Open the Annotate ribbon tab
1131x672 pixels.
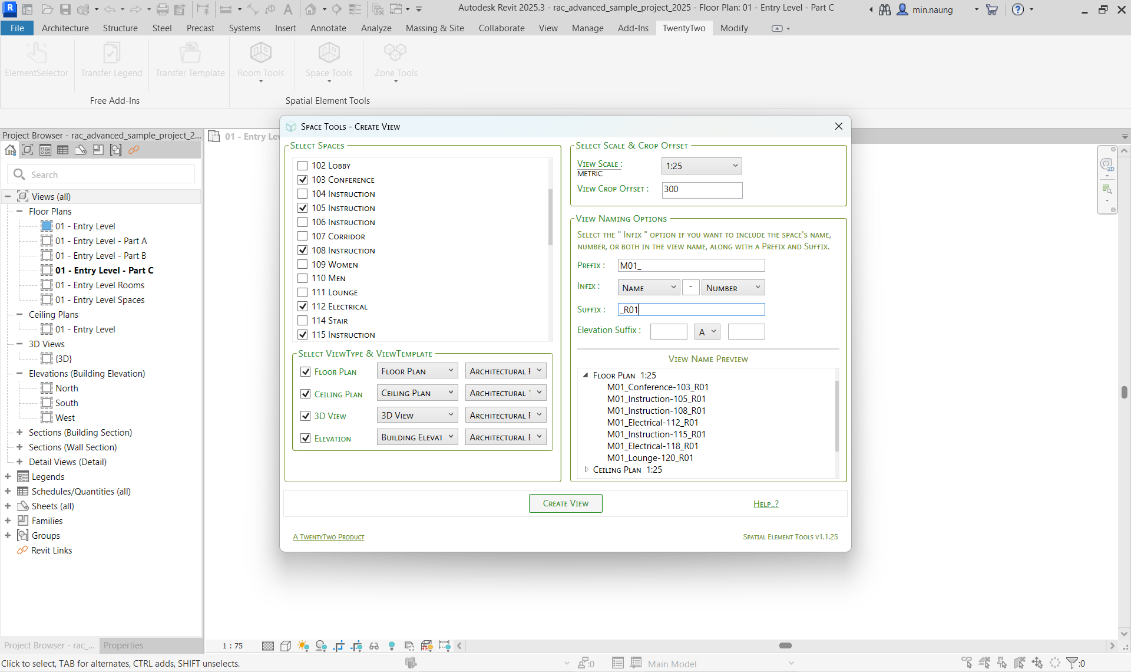point(328,28)
